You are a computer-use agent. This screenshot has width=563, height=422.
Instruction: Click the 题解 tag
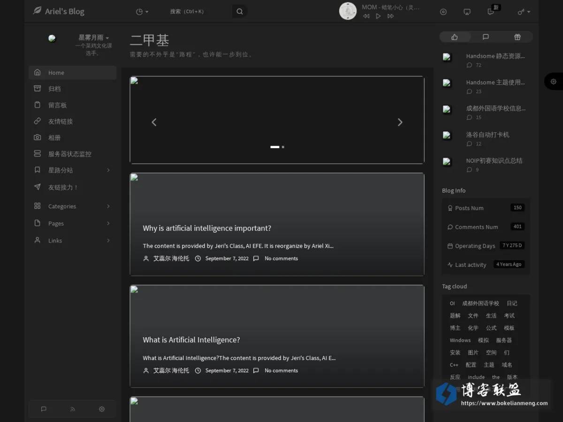455,316
